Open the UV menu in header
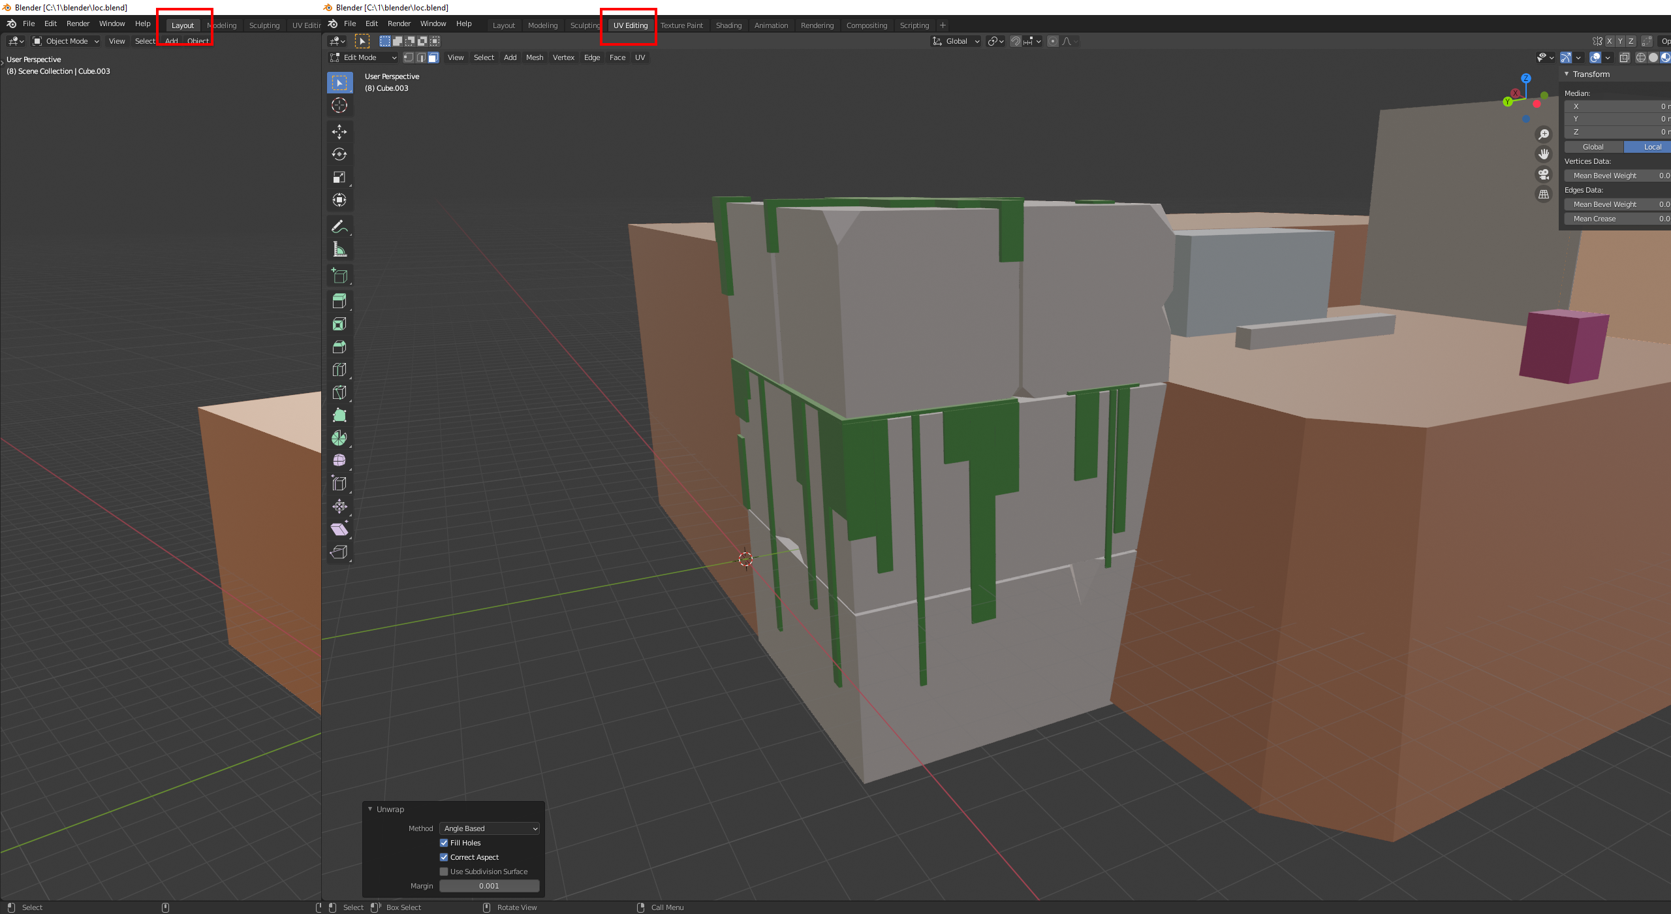The width and height of the screenshot is (1671, 914). [640, 57]
